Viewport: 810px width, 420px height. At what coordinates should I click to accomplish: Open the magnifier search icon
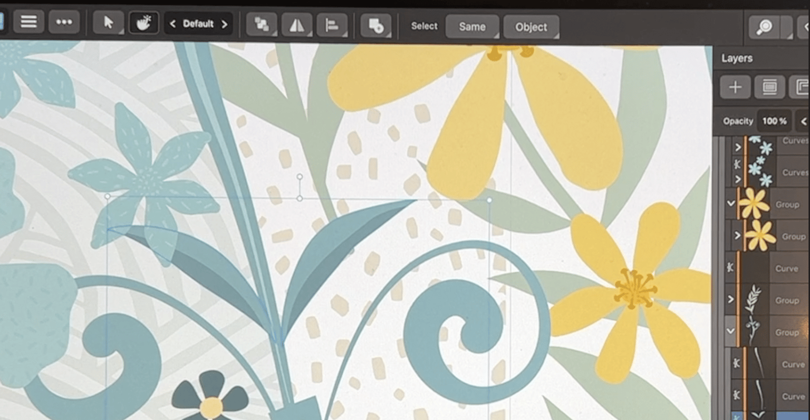(764, 27)
